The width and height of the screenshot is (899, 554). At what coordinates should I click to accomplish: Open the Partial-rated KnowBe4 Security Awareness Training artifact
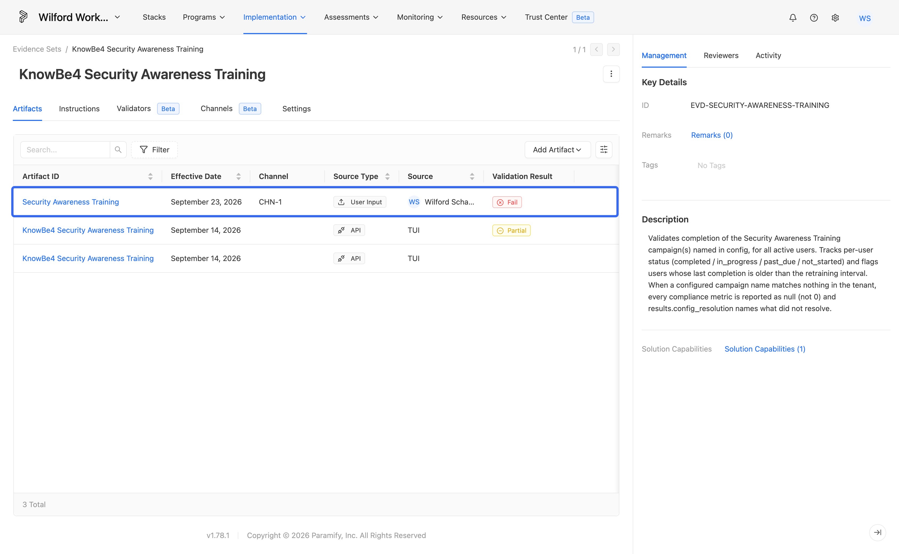pos(88,230)
